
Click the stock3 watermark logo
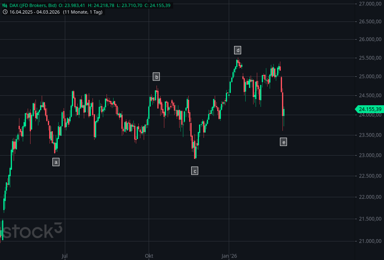(x=31, y=231)
